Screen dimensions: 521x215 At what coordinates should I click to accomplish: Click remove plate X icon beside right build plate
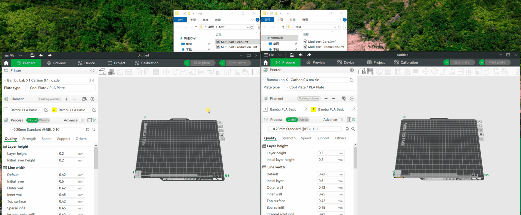click(x=479, y=122)
